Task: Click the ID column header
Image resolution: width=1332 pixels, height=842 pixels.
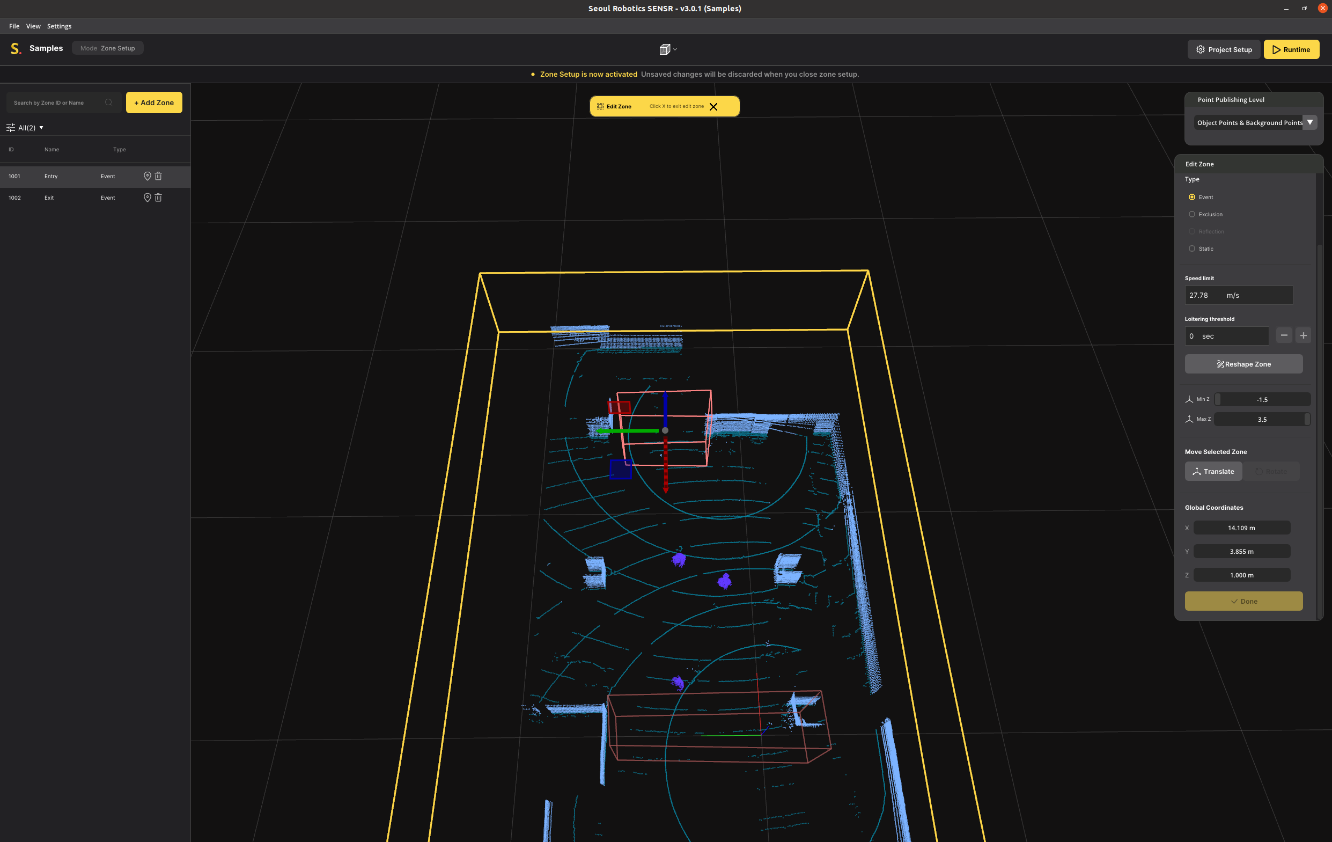Action: (x=11, y=149)
